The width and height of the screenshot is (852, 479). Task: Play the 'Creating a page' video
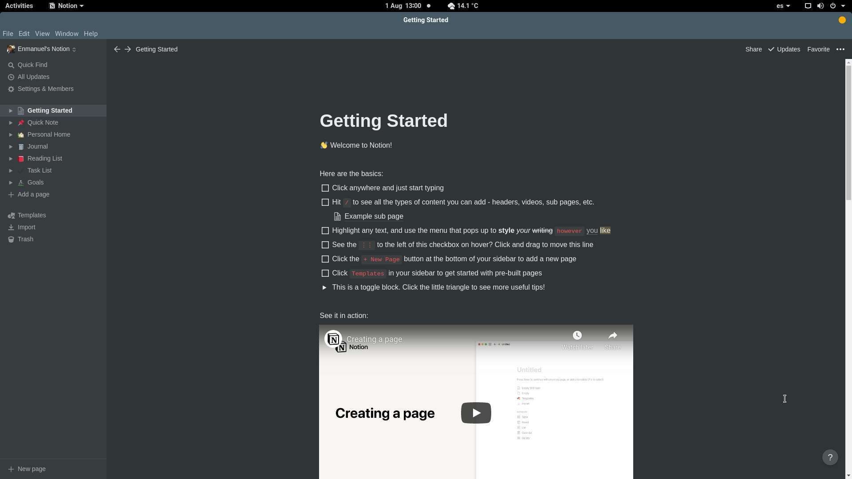click(x=476, y=413)
